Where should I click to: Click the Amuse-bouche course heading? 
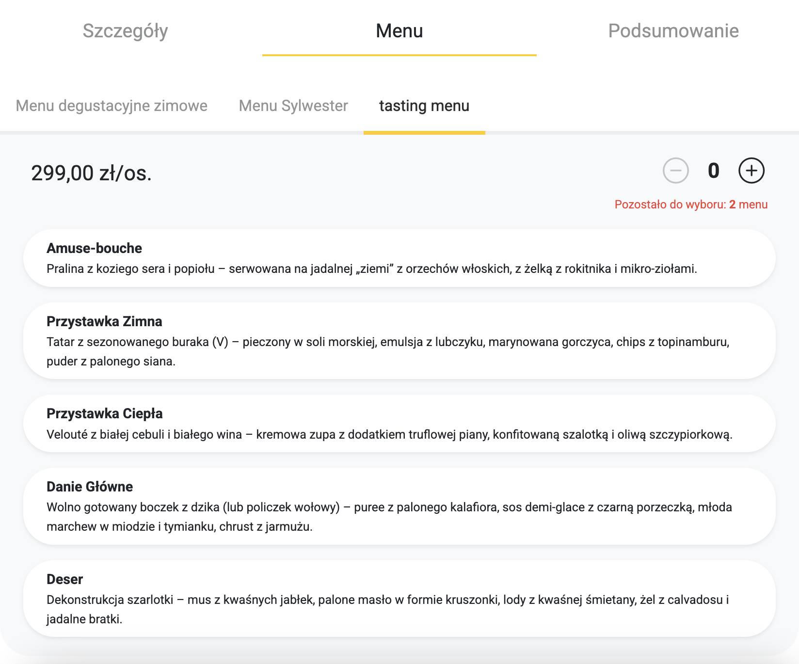pyautogui.click(x=94, y=248)
